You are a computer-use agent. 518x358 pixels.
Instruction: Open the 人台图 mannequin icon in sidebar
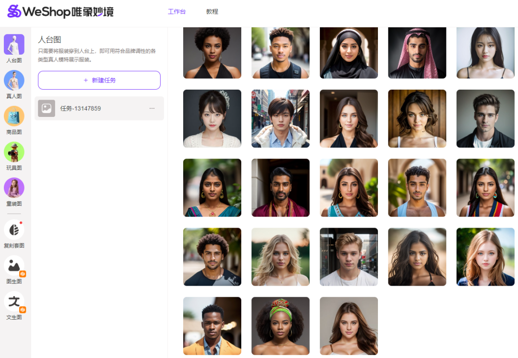point(14,44)
